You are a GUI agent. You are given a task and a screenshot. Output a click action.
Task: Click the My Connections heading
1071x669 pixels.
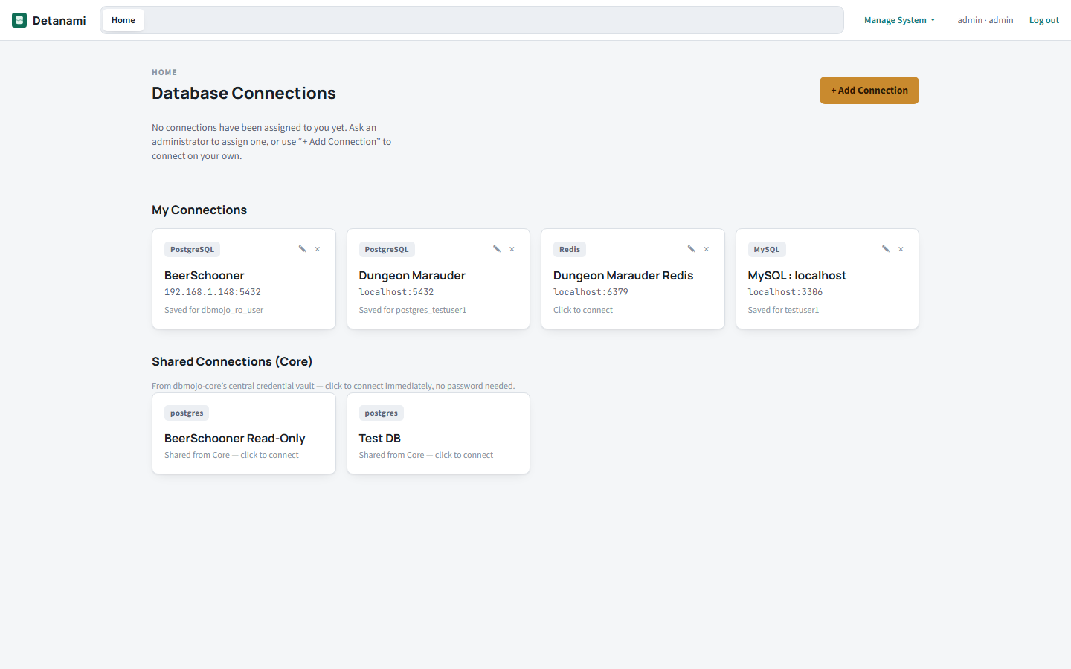[x=199, y=210]
